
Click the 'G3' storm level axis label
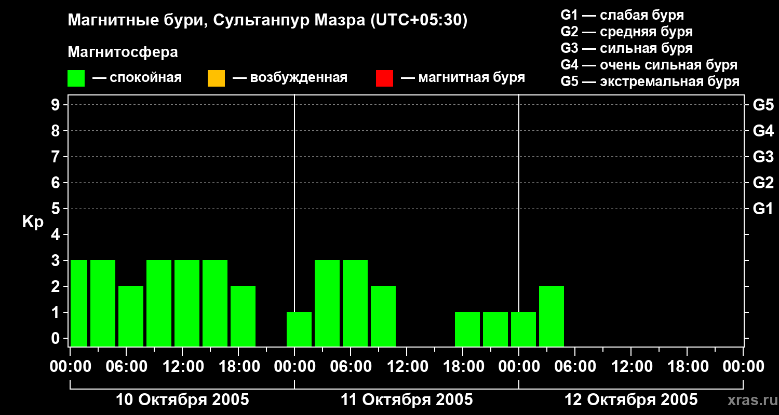coord(763,157)
